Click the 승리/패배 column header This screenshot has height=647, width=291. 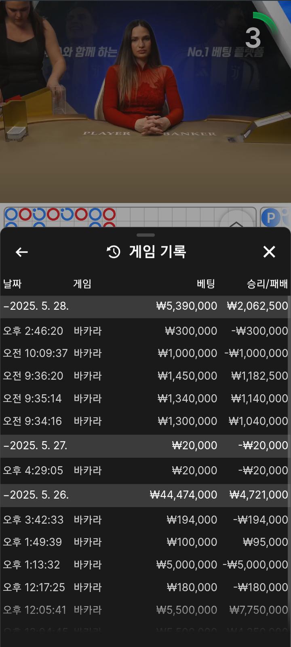click(267, 284)
